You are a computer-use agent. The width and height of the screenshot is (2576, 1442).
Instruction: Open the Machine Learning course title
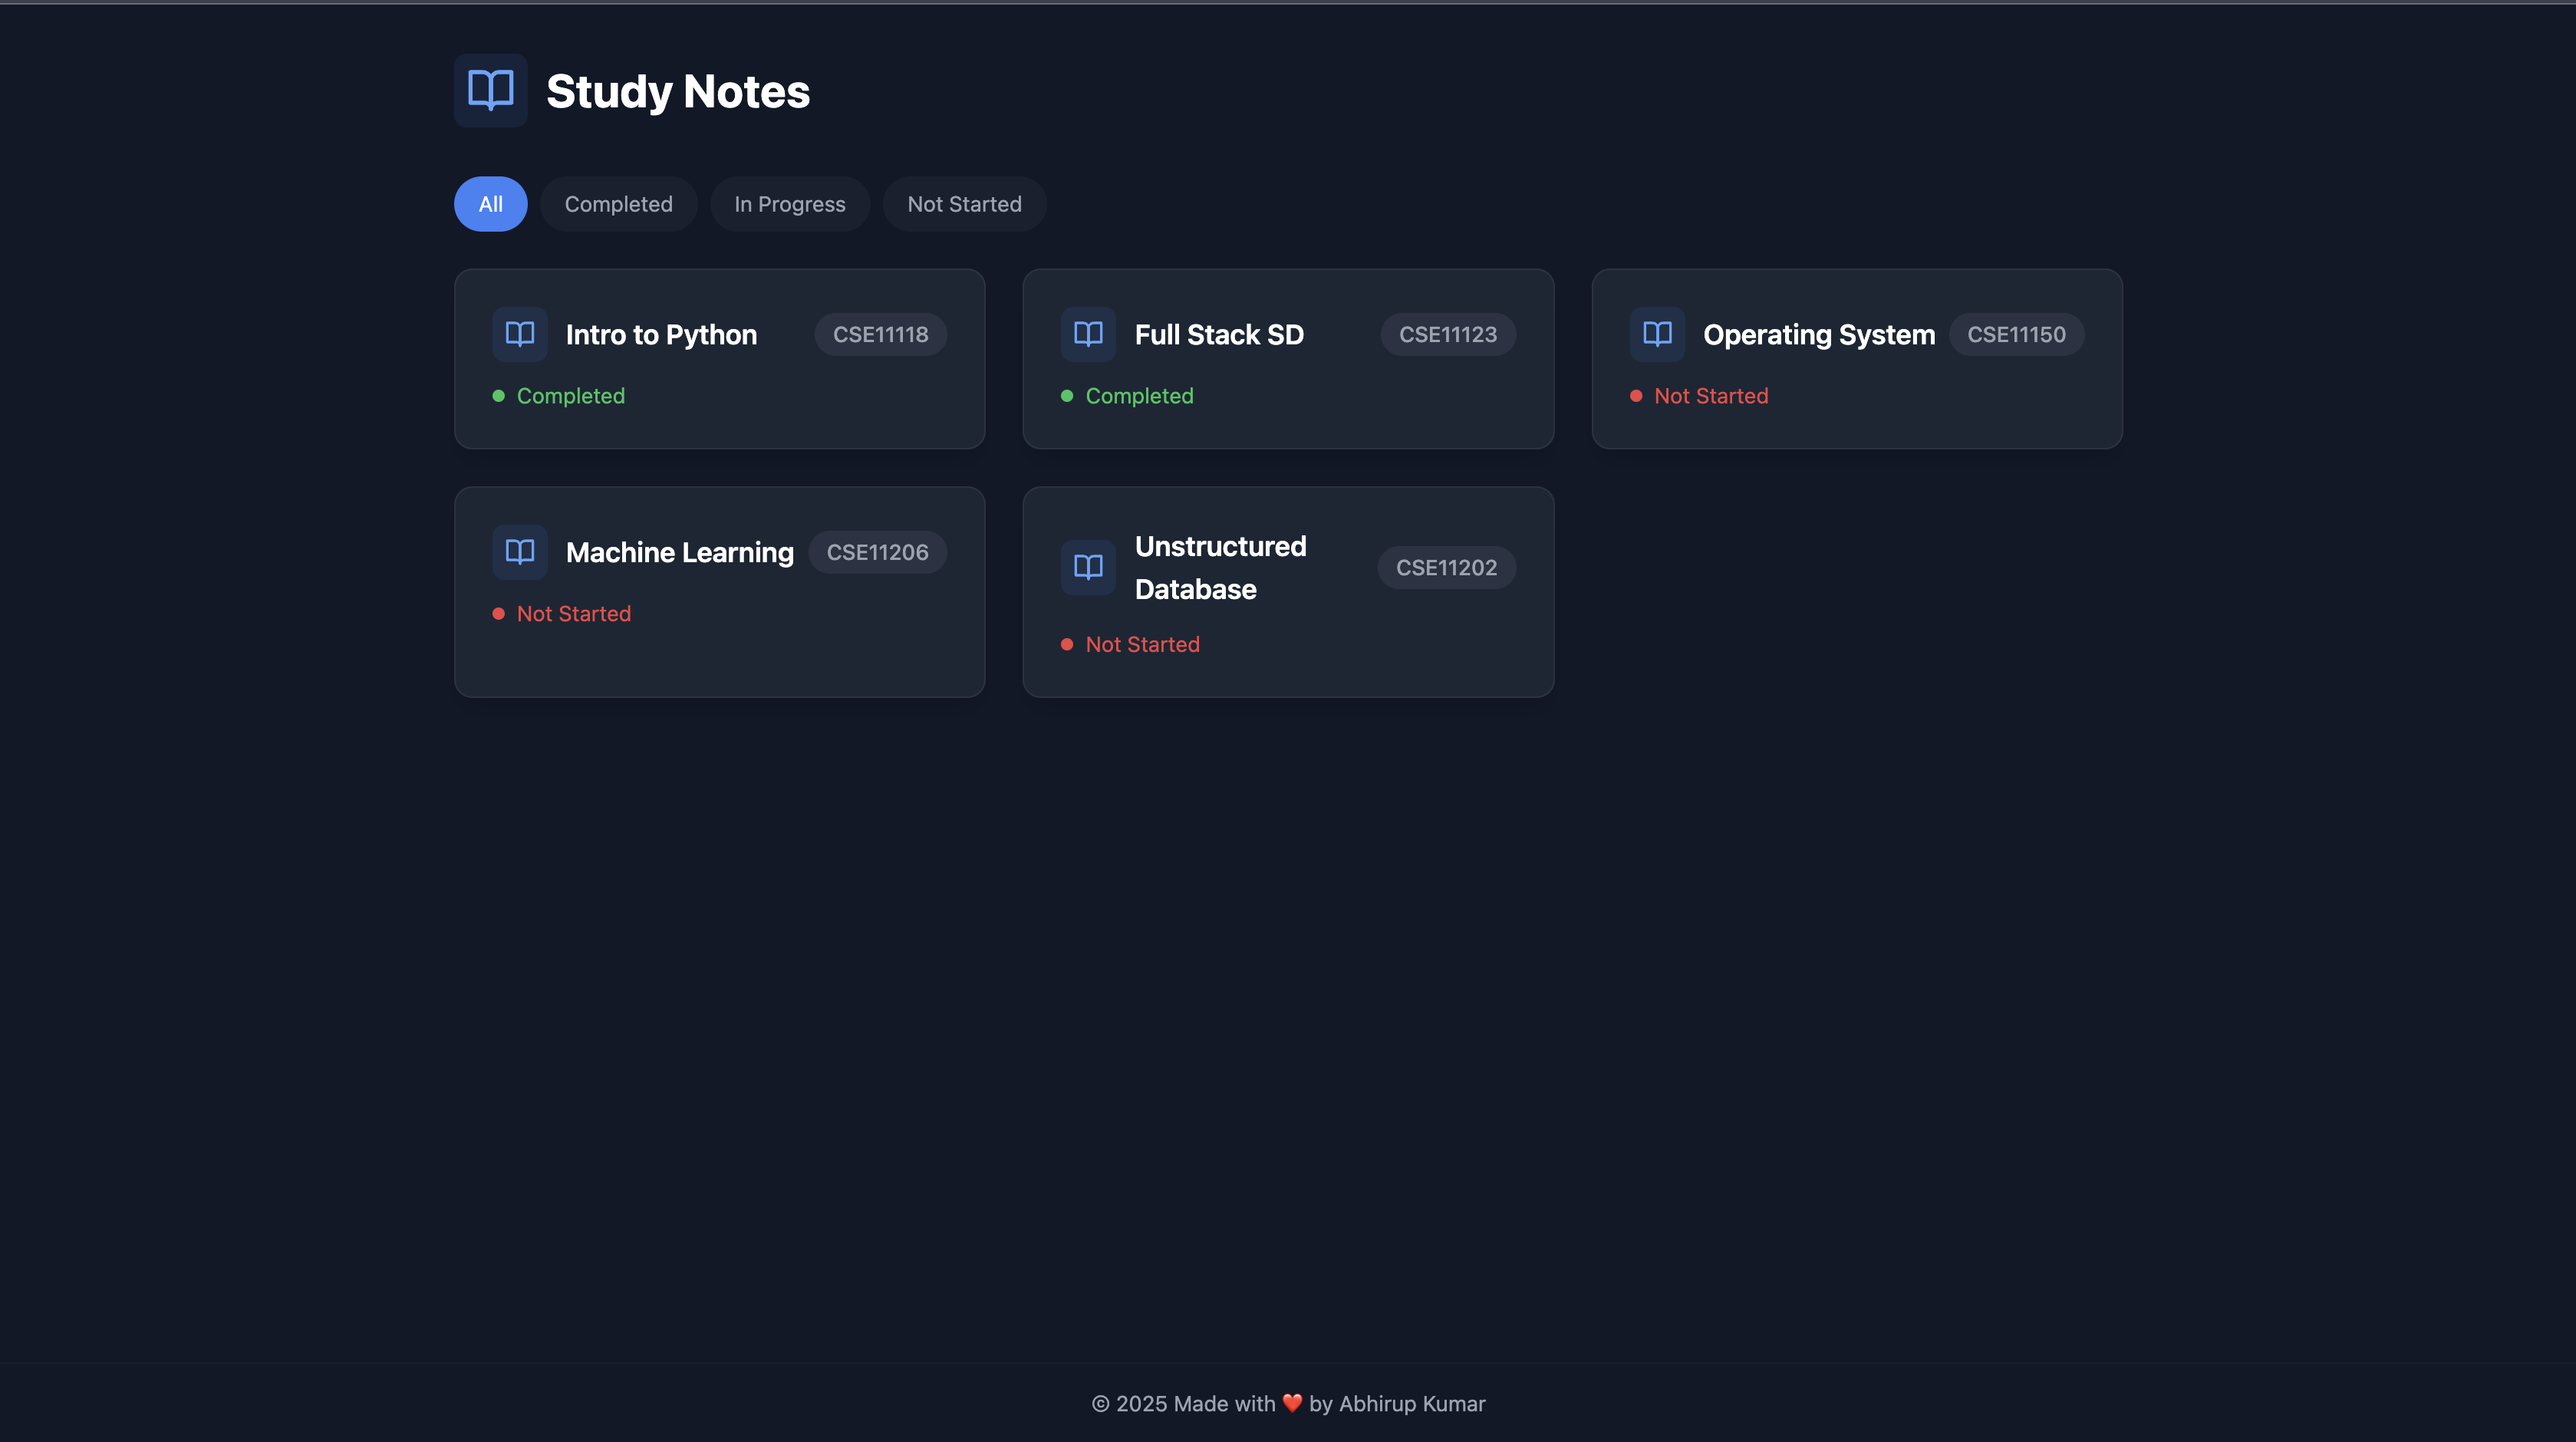coord(679,552)
